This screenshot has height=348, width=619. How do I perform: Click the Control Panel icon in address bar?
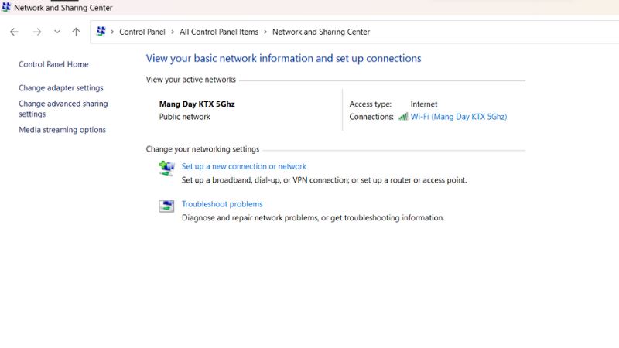[x=101, y=32]
